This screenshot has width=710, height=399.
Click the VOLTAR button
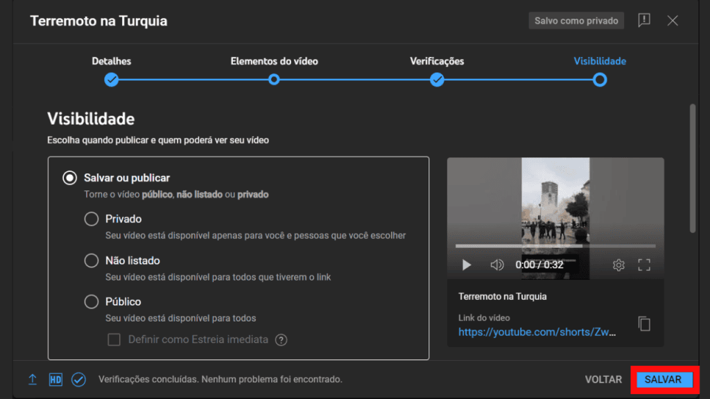pyautogui.click(x=603, y=380)
